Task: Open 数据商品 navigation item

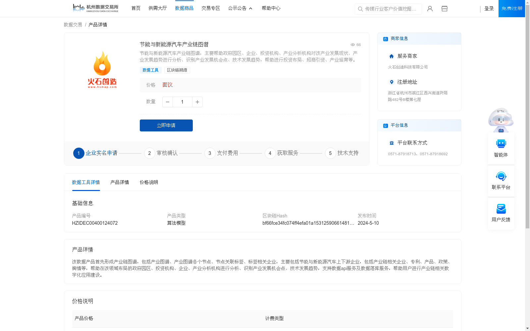Action: click(184, 8)
